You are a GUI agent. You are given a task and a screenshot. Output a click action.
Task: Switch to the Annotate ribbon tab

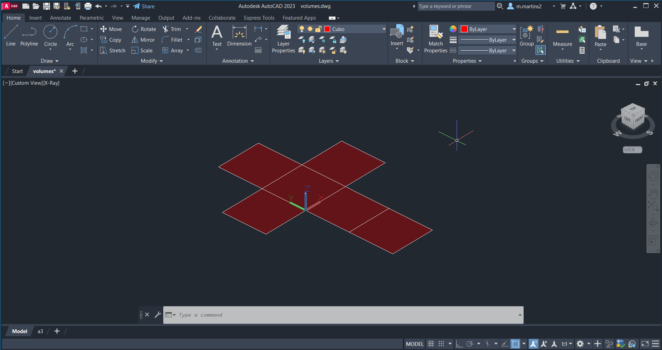coord(60,18)
